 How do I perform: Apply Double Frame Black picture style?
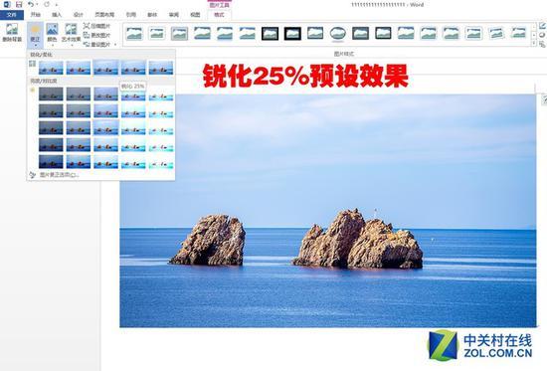270,34
